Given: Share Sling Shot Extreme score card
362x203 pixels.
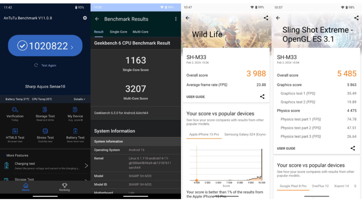Looking at the screenshot, I should point(352,148).
